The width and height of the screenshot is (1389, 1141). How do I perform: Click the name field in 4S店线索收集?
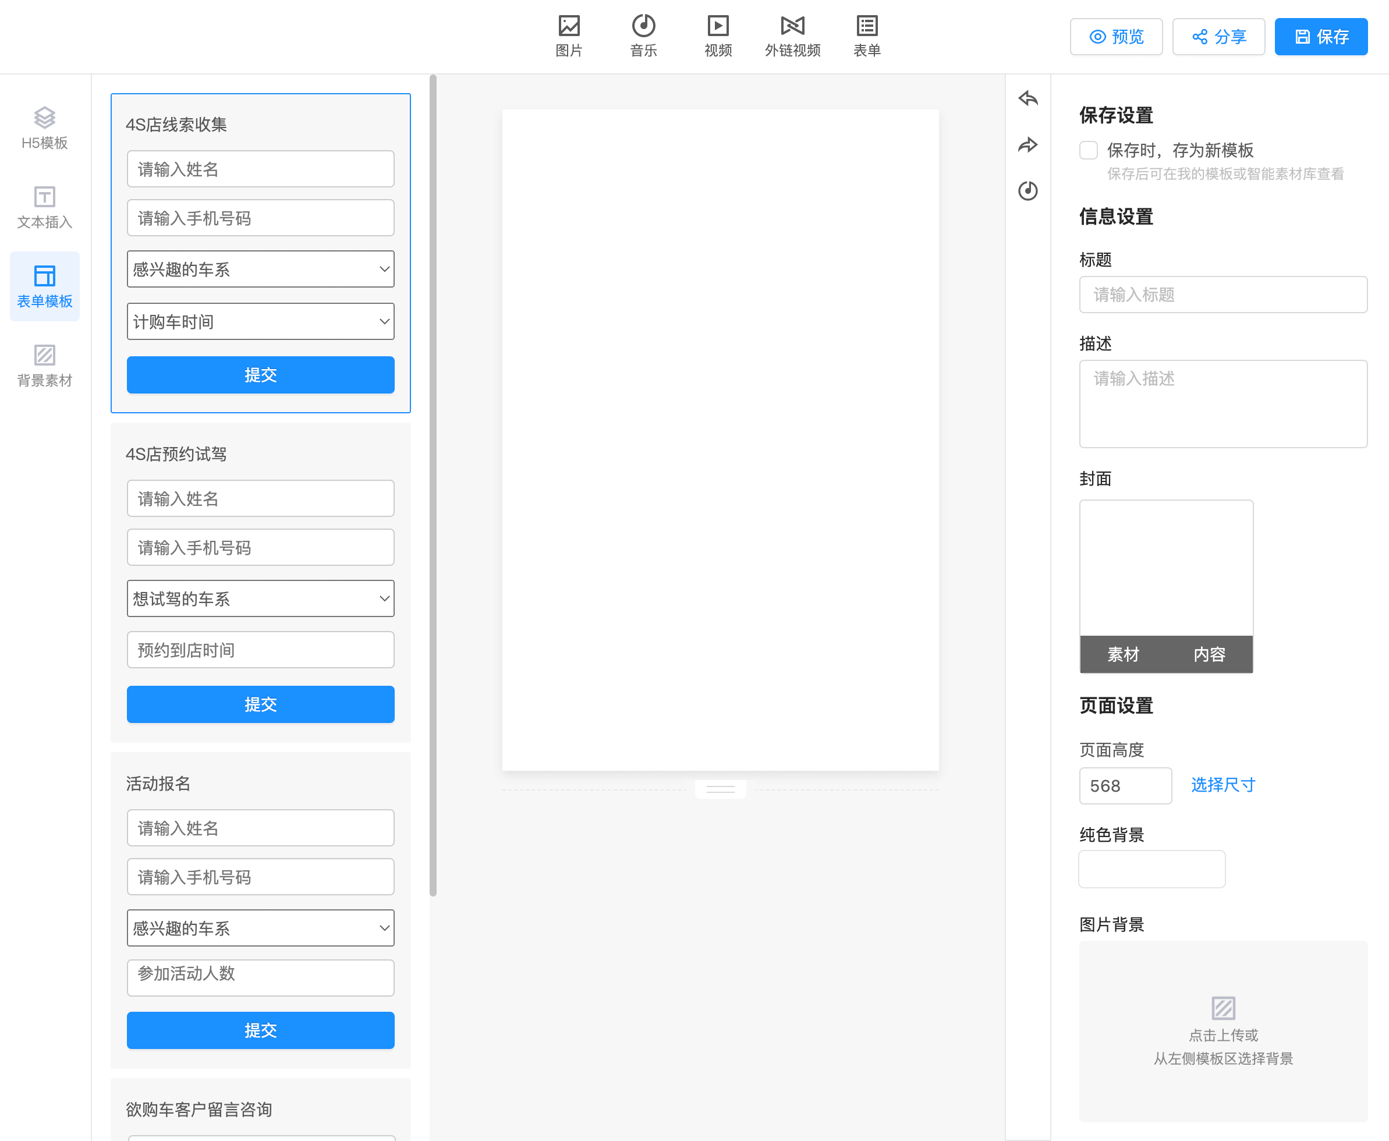(260, 169)
